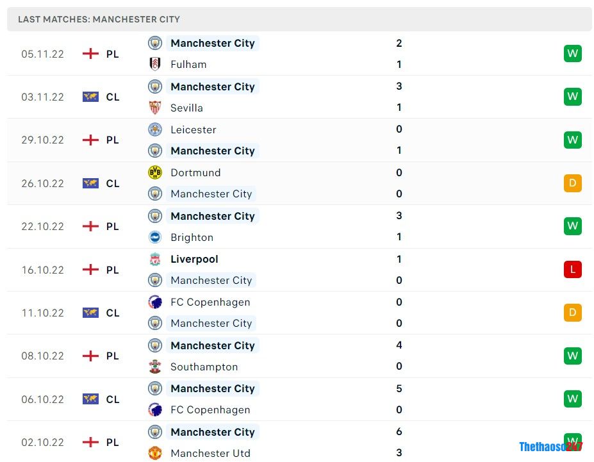Click the Manchester Utd crest icon
This screenshot has width=594, height=462.
coord(155,453)
